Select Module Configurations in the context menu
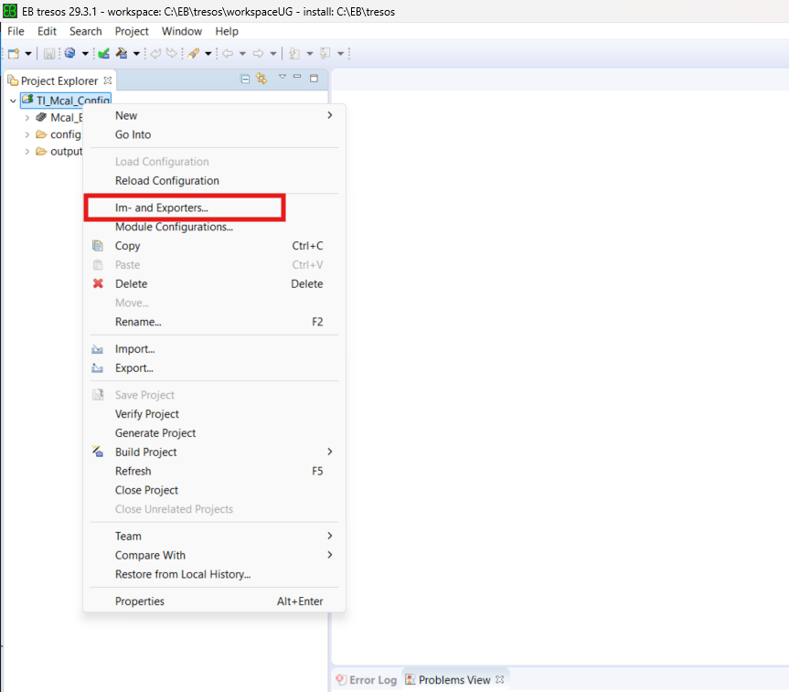Viewport: 789px width, 692px height. coord(176,226)
